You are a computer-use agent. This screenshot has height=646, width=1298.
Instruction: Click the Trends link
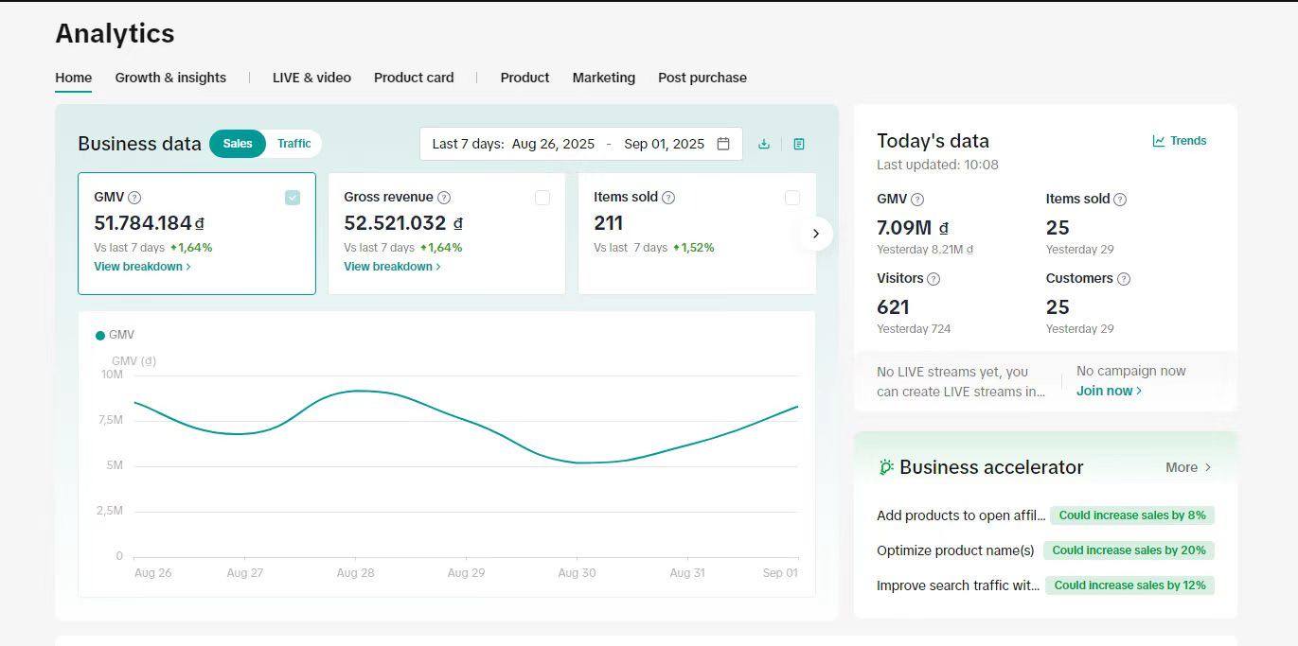click(x=1180, y=141)
